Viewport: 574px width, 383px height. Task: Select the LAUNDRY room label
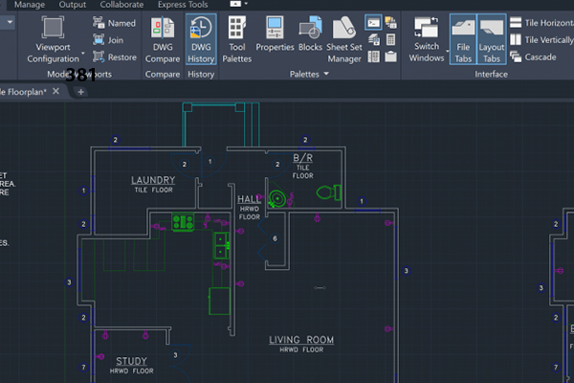pyautogui.click(x=153, y=180)
